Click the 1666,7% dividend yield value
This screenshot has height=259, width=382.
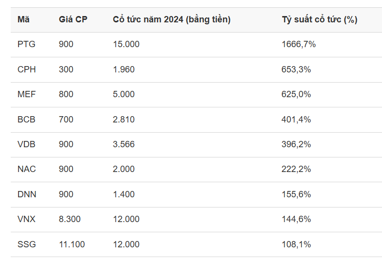[x=299, y=44]
